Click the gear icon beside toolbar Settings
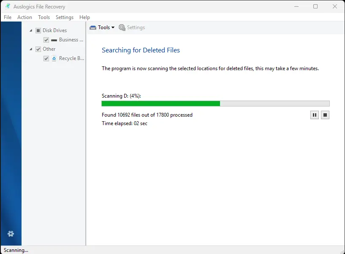Viewport: 345px width, 254px height. [122, 27]
